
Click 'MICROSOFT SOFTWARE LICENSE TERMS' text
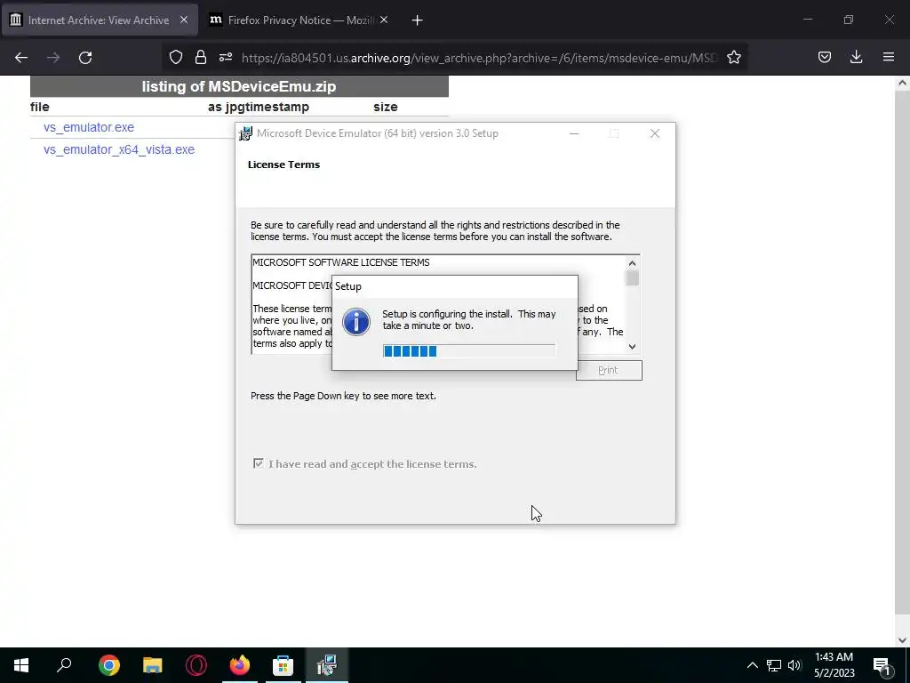341,262
